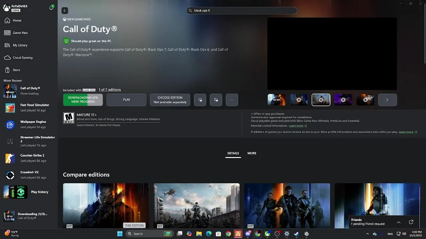
Task: Open taskbar Search box
Action: tap(149, 234)
